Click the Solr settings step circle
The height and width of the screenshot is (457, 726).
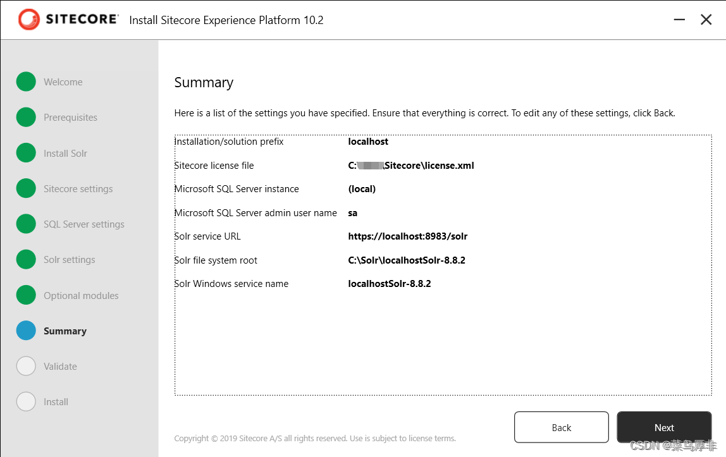(x=26, y=260)
